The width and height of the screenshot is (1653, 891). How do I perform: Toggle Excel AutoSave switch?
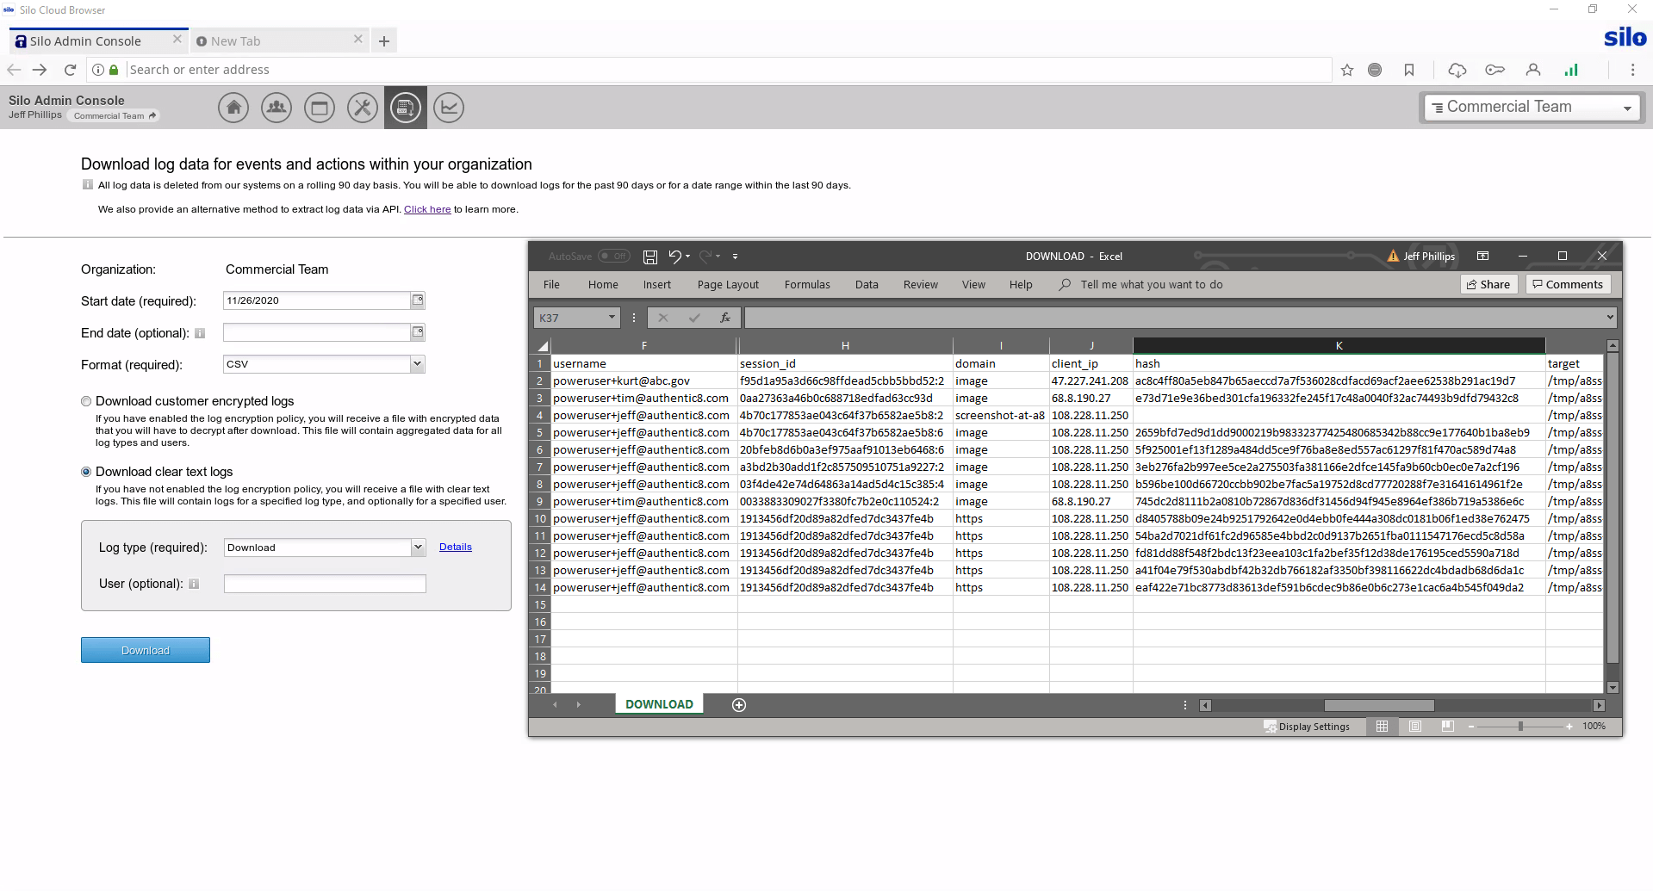click(614, 257)
